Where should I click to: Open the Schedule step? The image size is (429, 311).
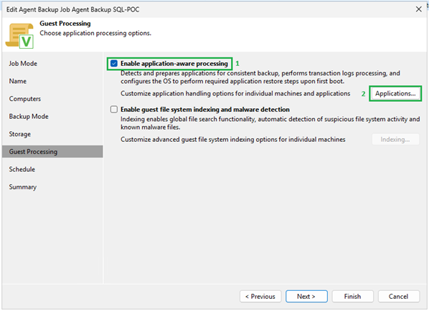[22, 169]
